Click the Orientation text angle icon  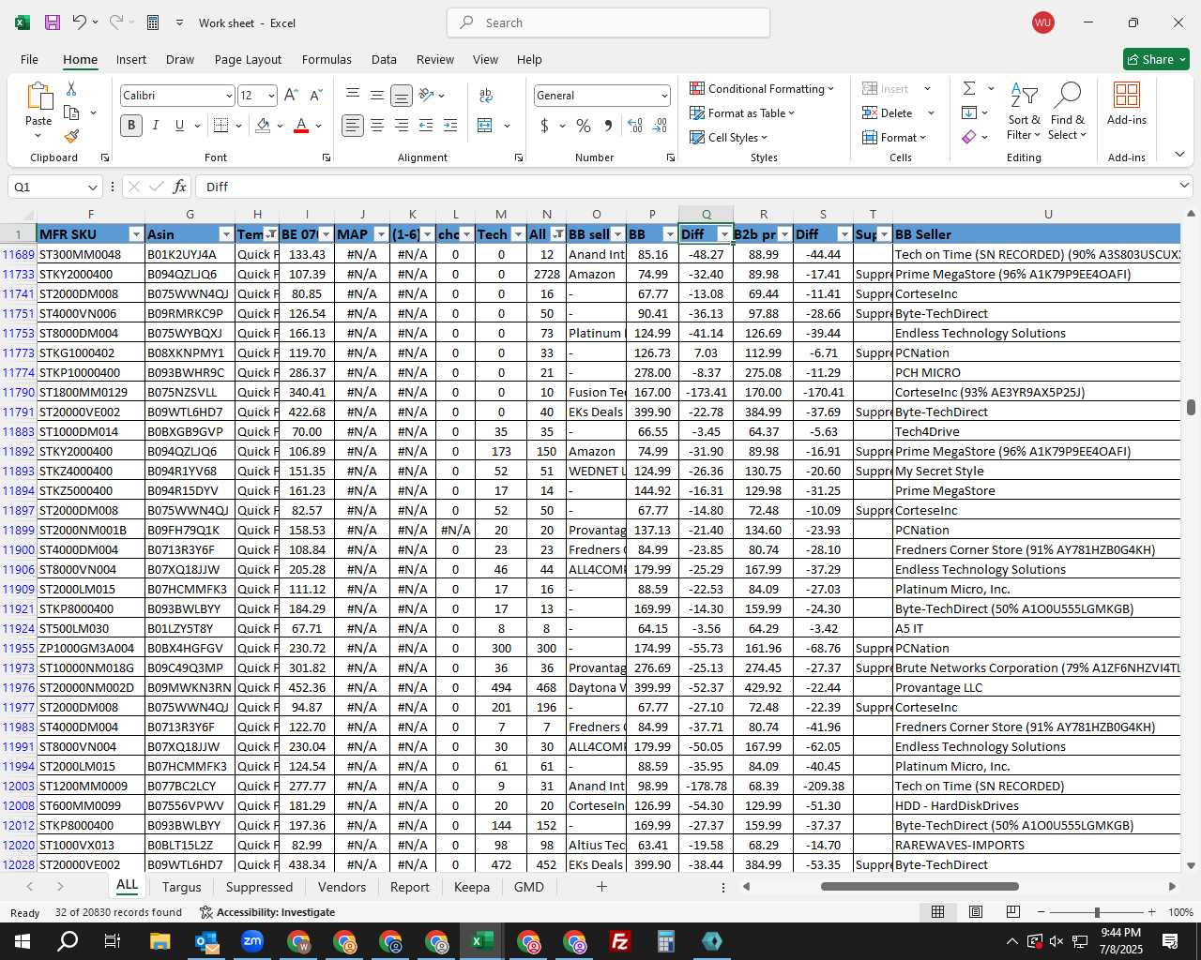point(426,95)
